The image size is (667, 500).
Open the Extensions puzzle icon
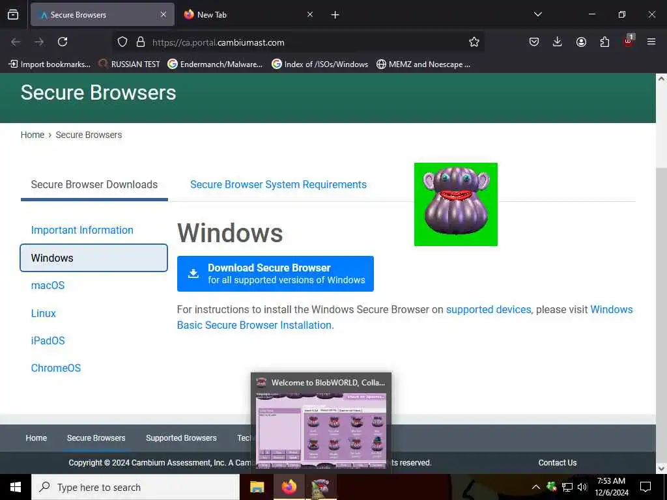click(x=604, y=42)
